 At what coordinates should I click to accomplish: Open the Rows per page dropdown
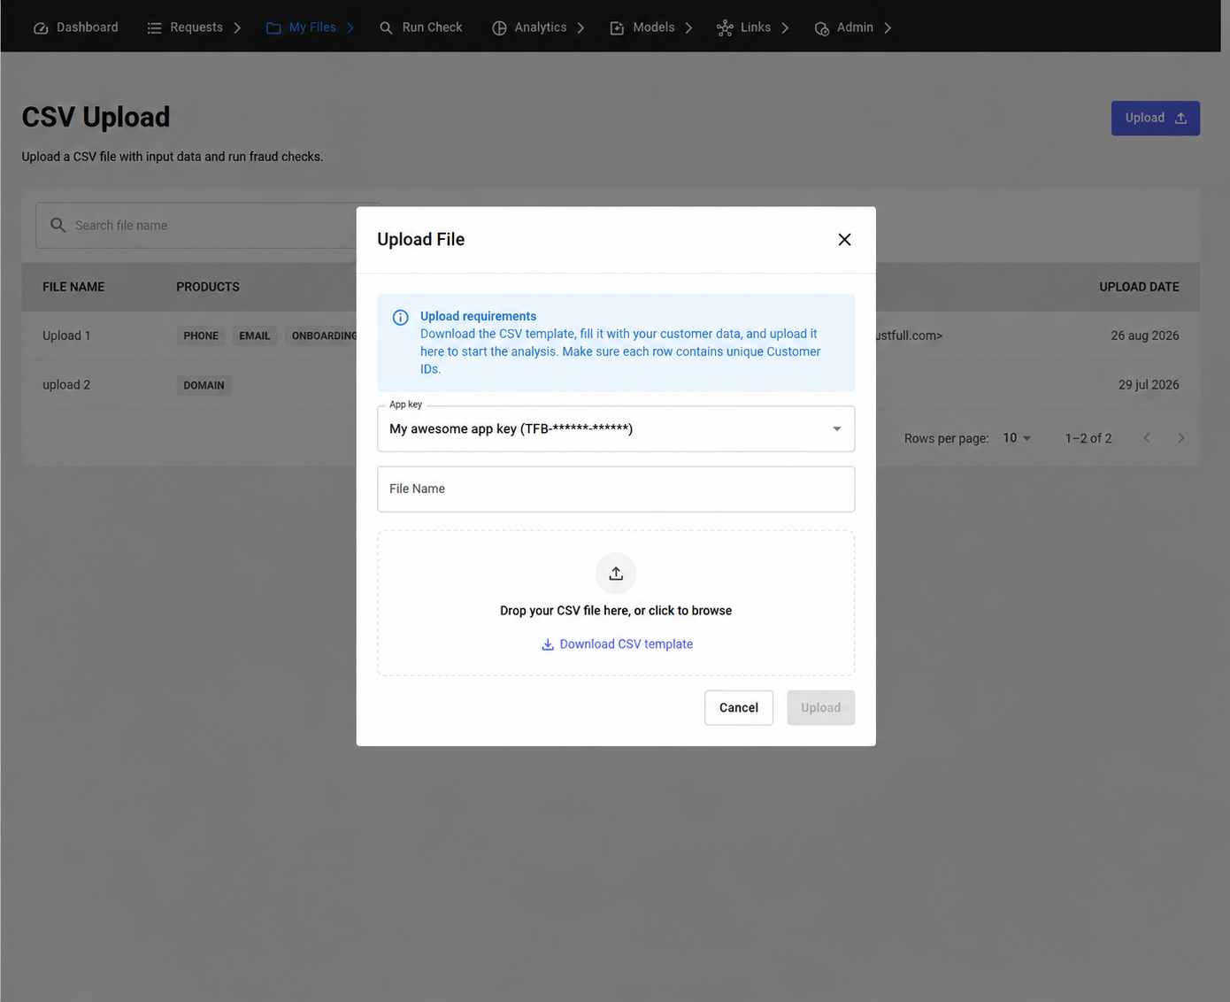[1017, 438]
